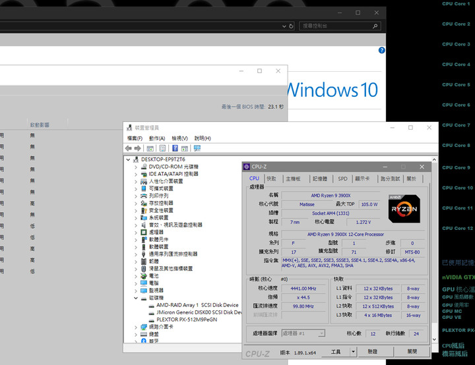
Task: Select AMD-RAID Array 1 SCSI Disk Device
Action: [197, 305]
